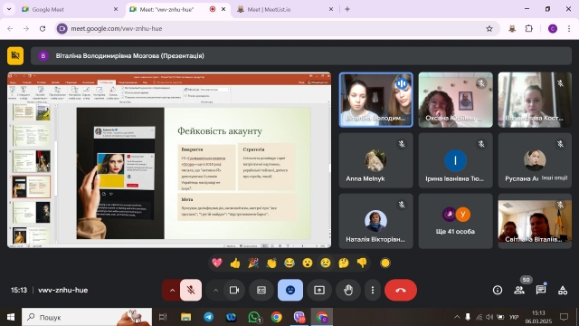The width and height of the screenshot is (579, 326).
Task: Open extensions puzzle icon
Action: (528, 28)
